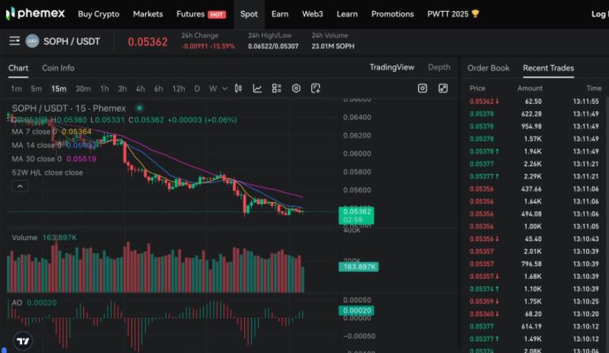Collapse the indicator legend with the chevron

pos(20,186)
